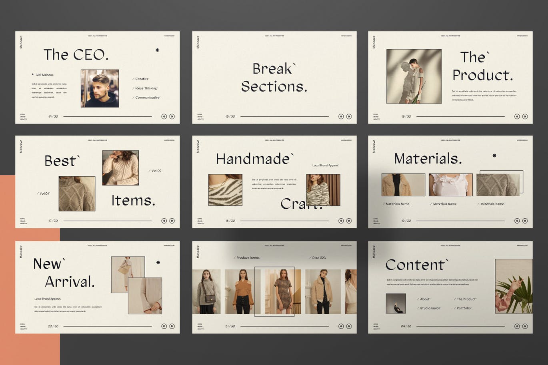Click the Product Items label
548x365 pixels.
[248, 258]
